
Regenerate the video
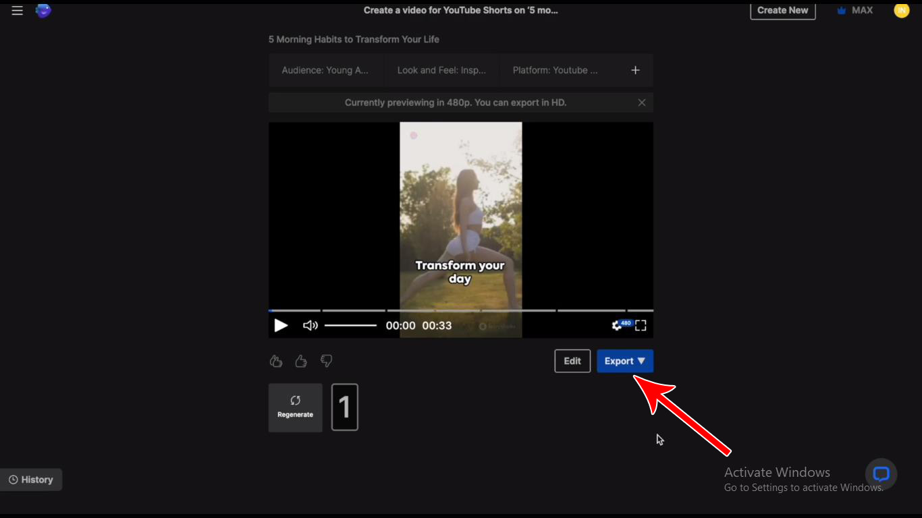pyautogui.click(x=295, y=407)
